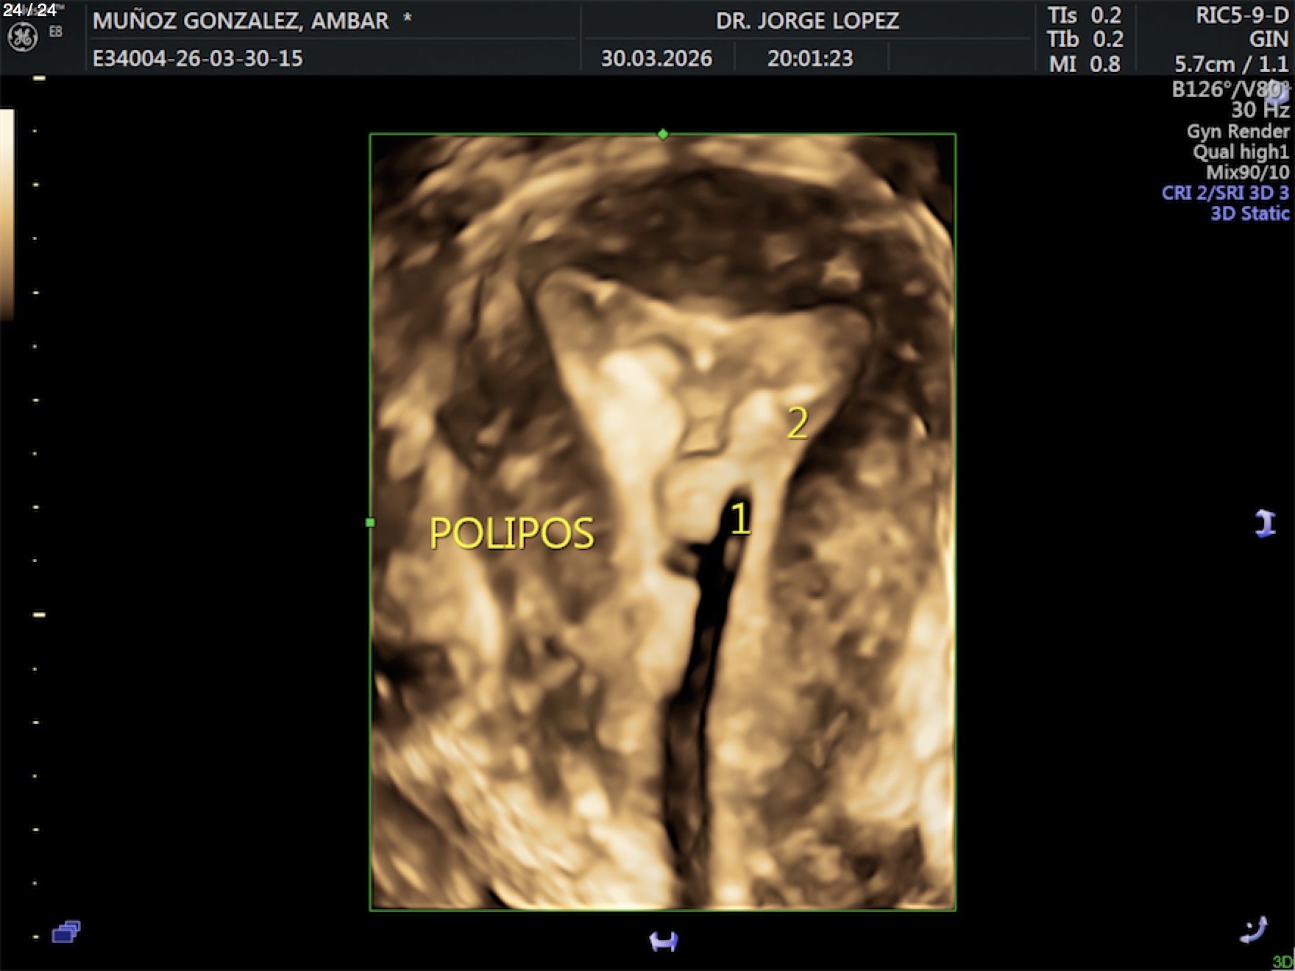Click the orientation globe icon in the top right
The height and width of the screenshot is (971, 1295).
pos(1279,92)
